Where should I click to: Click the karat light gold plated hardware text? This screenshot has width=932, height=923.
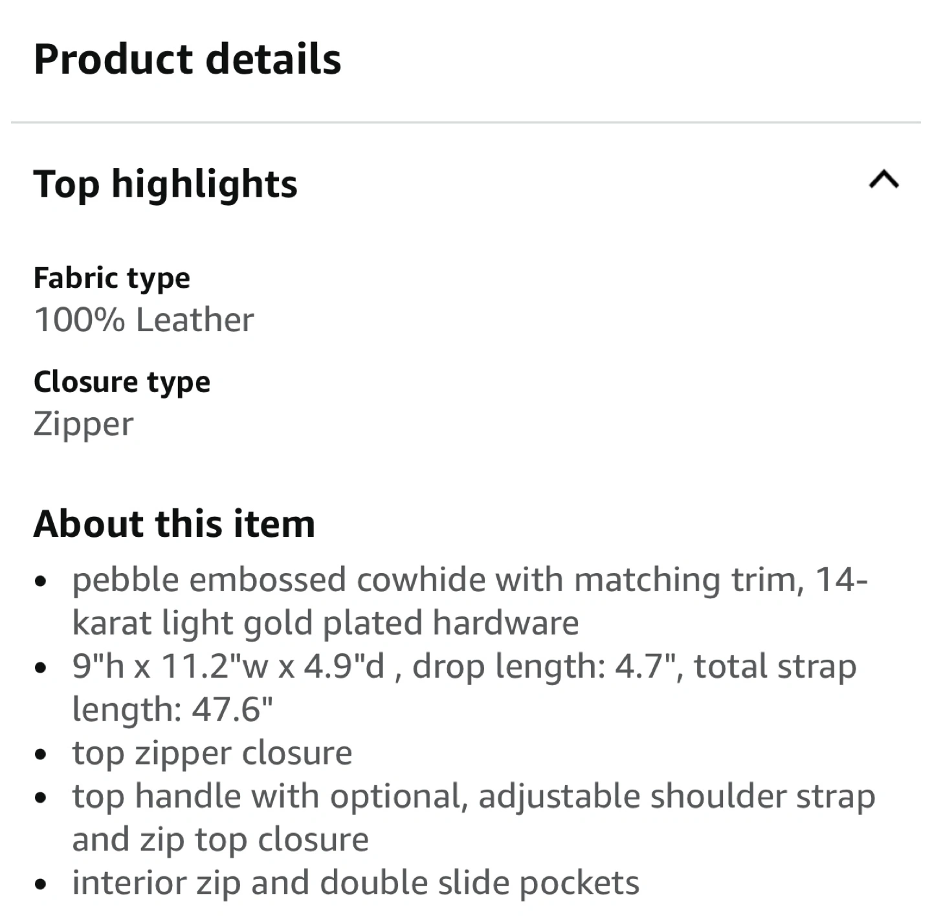[325, 623]
